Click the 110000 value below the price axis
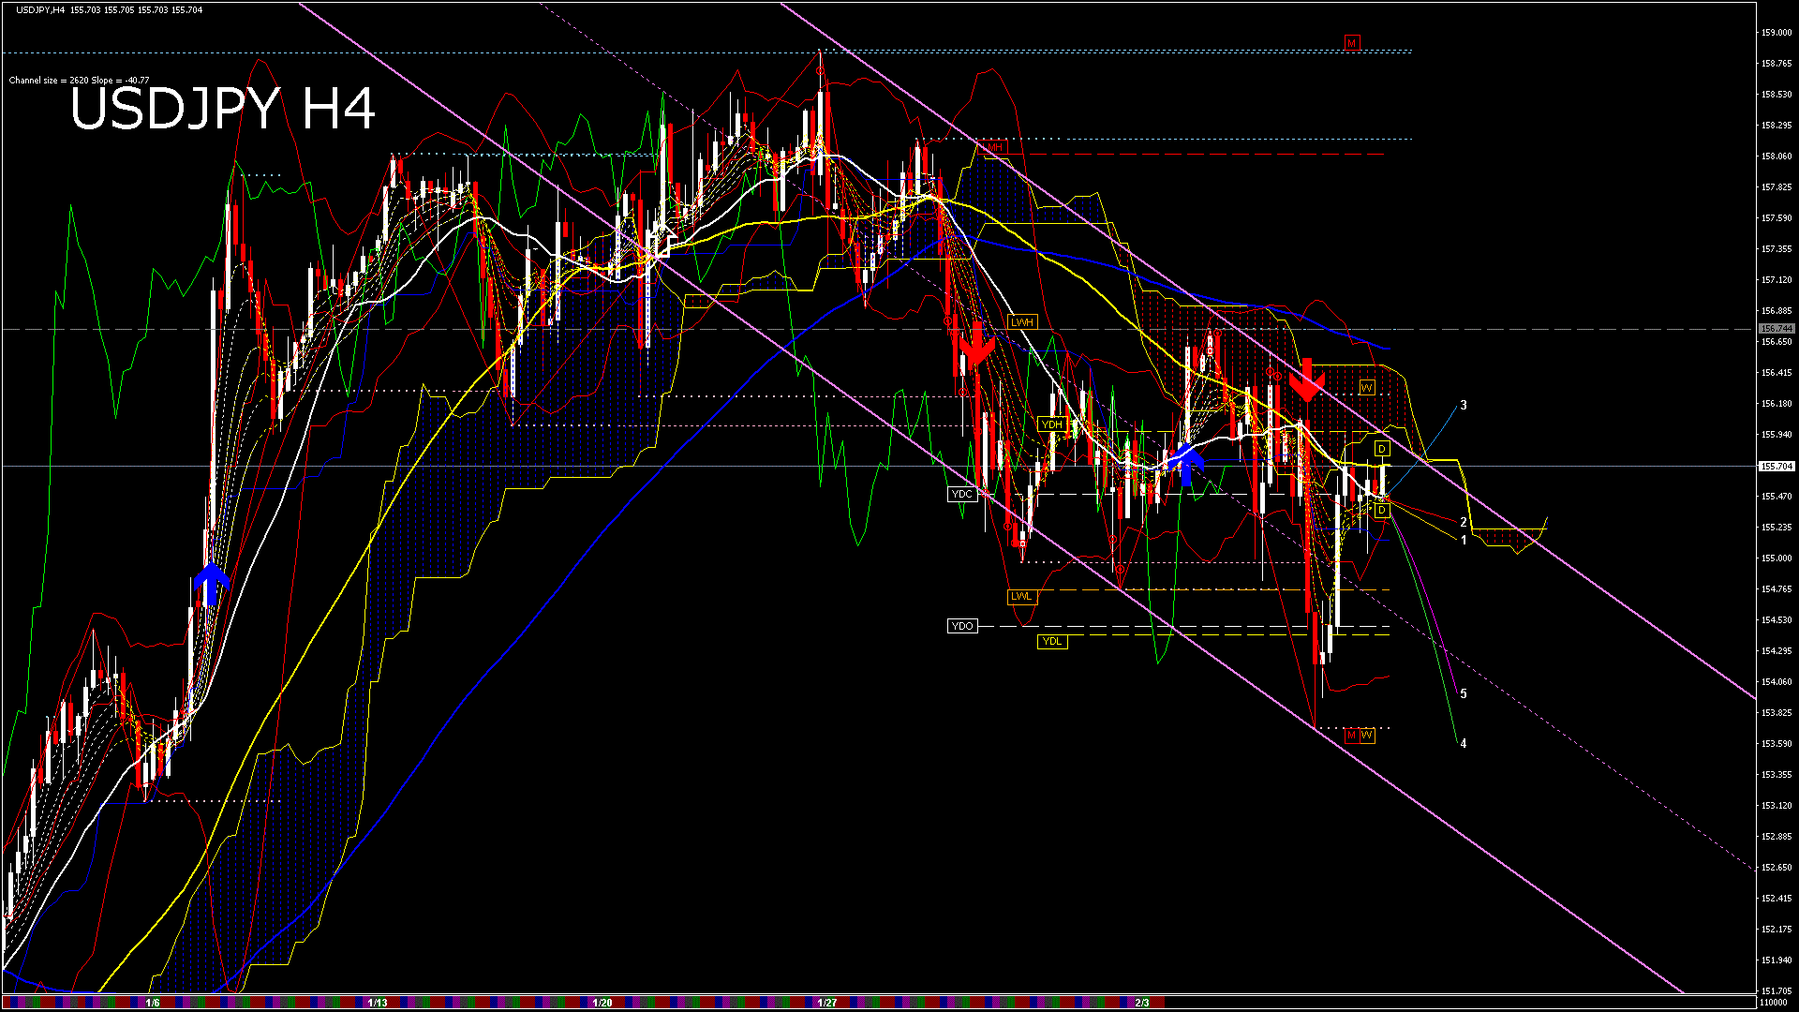The height and width of the screenshot is (1012, 1799). 1774,1003
